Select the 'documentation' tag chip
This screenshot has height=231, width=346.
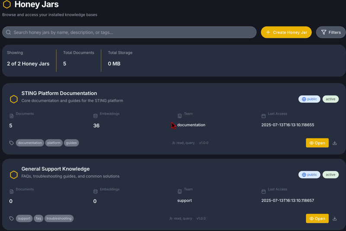(x=30, y=143)
